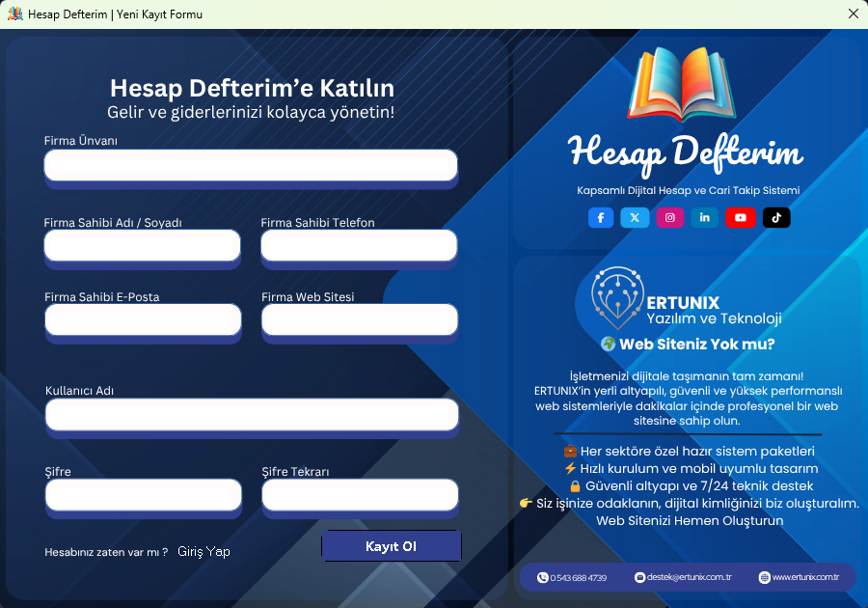The height and width of the screenshot is (608, 868).
Task: Focus the Firma Ünvanı input field
Action: (251, 165)
